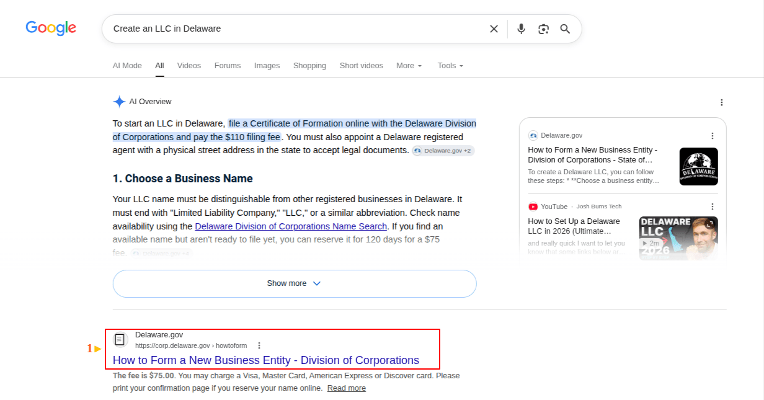Switch to AI Mode tab

click(127, 66)
